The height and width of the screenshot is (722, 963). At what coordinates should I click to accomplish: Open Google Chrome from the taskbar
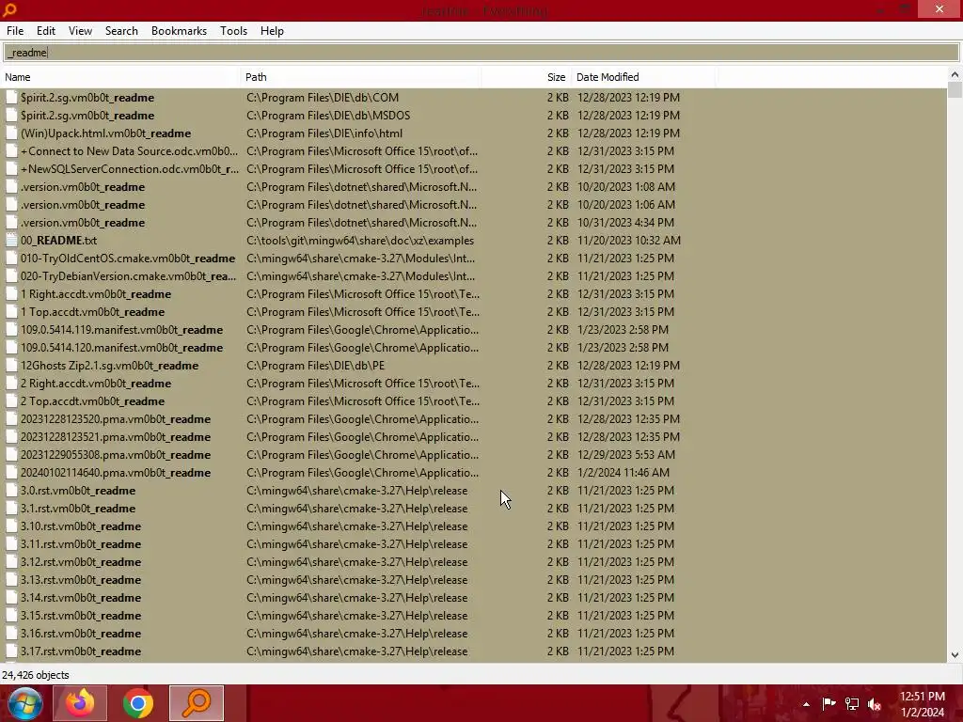(138, 703)
